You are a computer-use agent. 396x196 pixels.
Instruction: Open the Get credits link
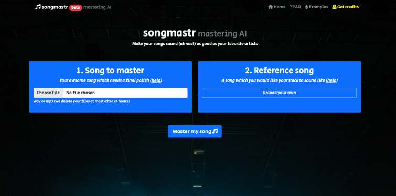pyautogui.click(x=346, y=7)
